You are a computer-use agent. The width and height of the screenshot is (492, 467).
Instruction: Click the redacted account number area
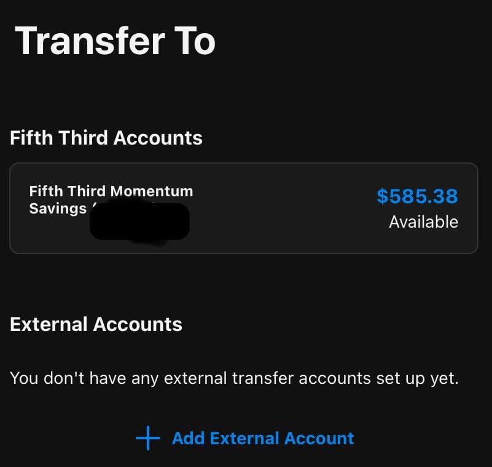(138, 223)
